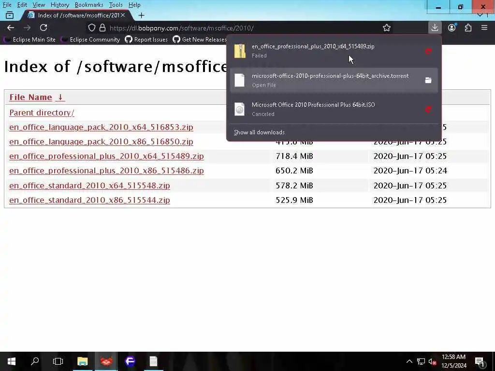Retry the failed en_office_professional_plus zip download

tap(428, 51)
